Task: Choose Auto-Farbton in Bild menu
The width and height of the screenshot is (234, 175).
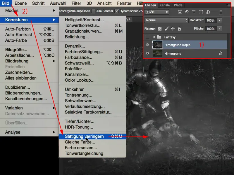Action: pyautogui.click(x=29, y=29)
